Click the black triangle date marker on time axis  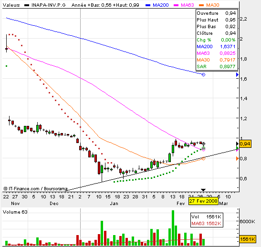(x=203, y=190)
